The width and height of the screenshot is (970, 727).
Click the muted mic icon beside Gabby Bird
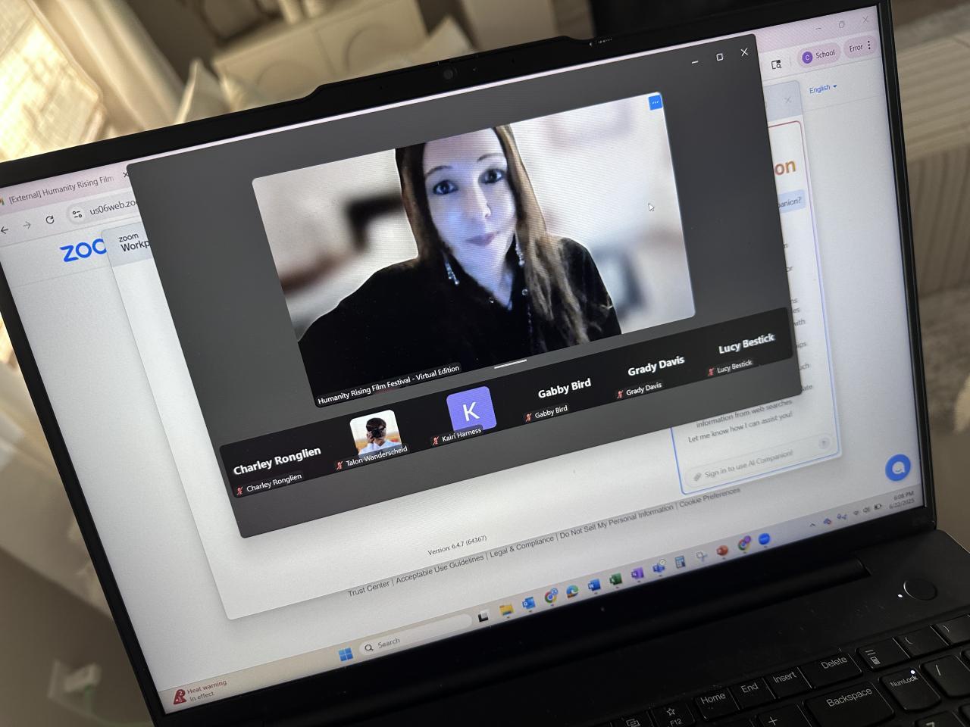(528, 417)
